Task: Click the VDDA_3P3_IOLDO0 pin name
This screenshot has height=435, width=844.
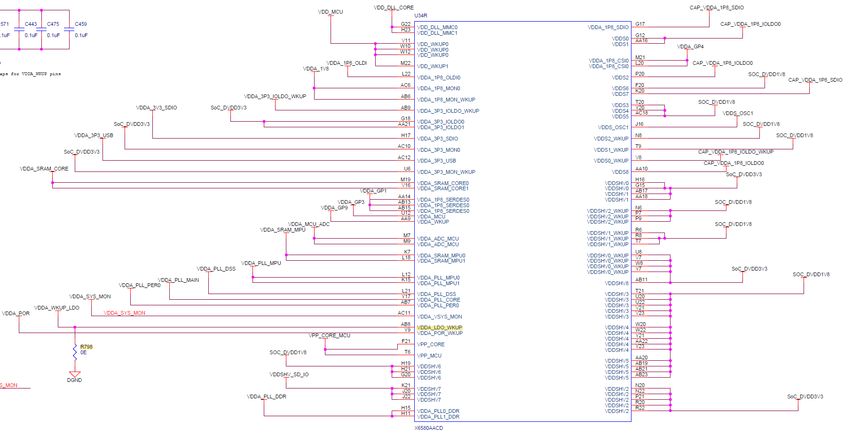Action: [441, 122]
